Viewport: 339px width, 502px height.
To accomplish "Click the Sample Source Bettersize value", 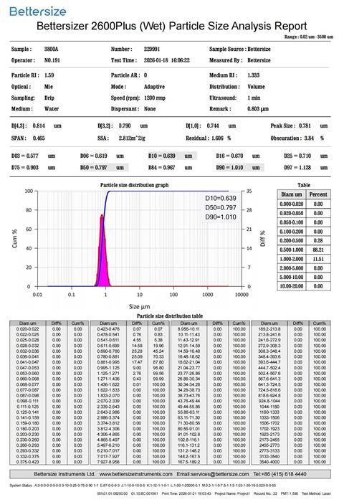I will (259, 49).
